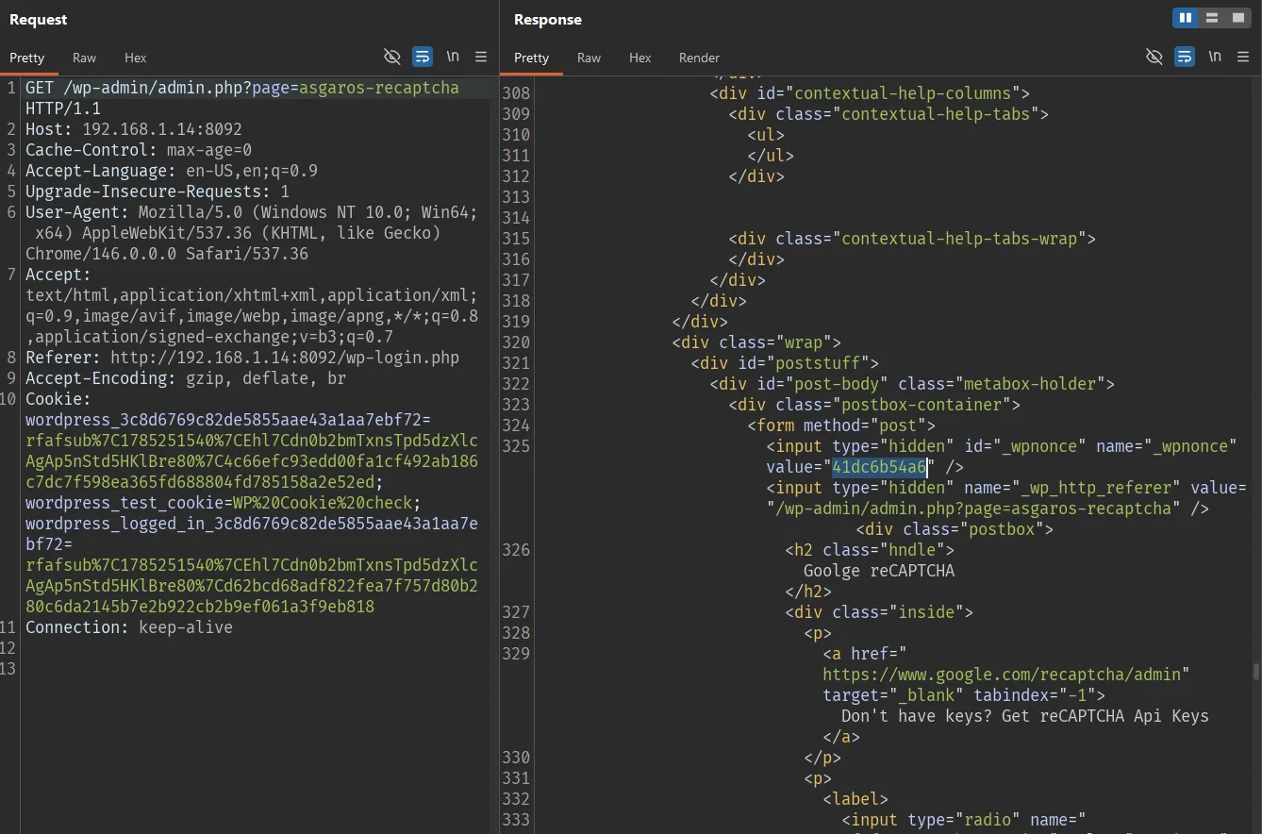Image resolution: width=1262 pixels, height=834 pixels.
Task: Select side-by-side split layout icon
Action: [1186, 18]
